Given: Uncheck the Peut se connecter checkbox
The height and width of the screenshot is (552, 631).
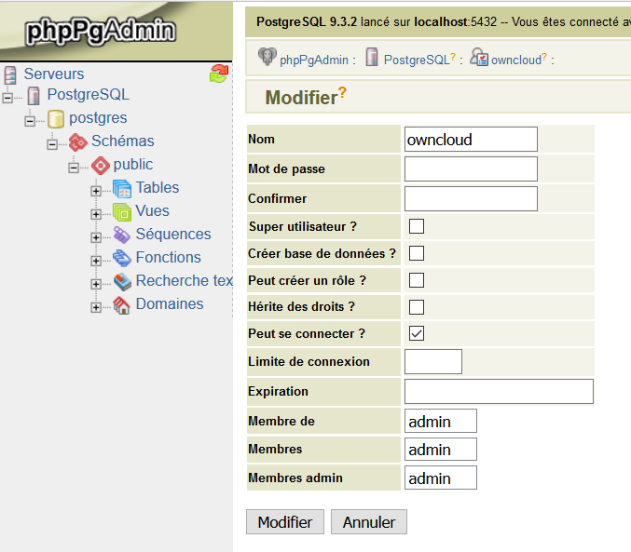Looking at the screenshot, I should pyautogui.click(x=417, y=333).
